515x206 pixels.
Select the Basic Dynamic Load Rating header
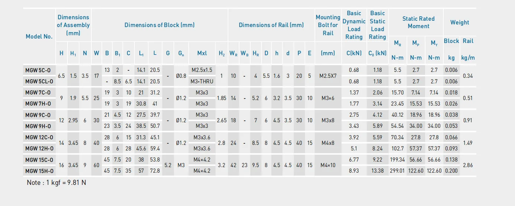(x=354, y=25)
